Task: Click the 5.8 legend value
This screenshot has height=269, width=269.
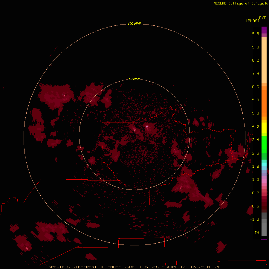Action: click(256, 100)
